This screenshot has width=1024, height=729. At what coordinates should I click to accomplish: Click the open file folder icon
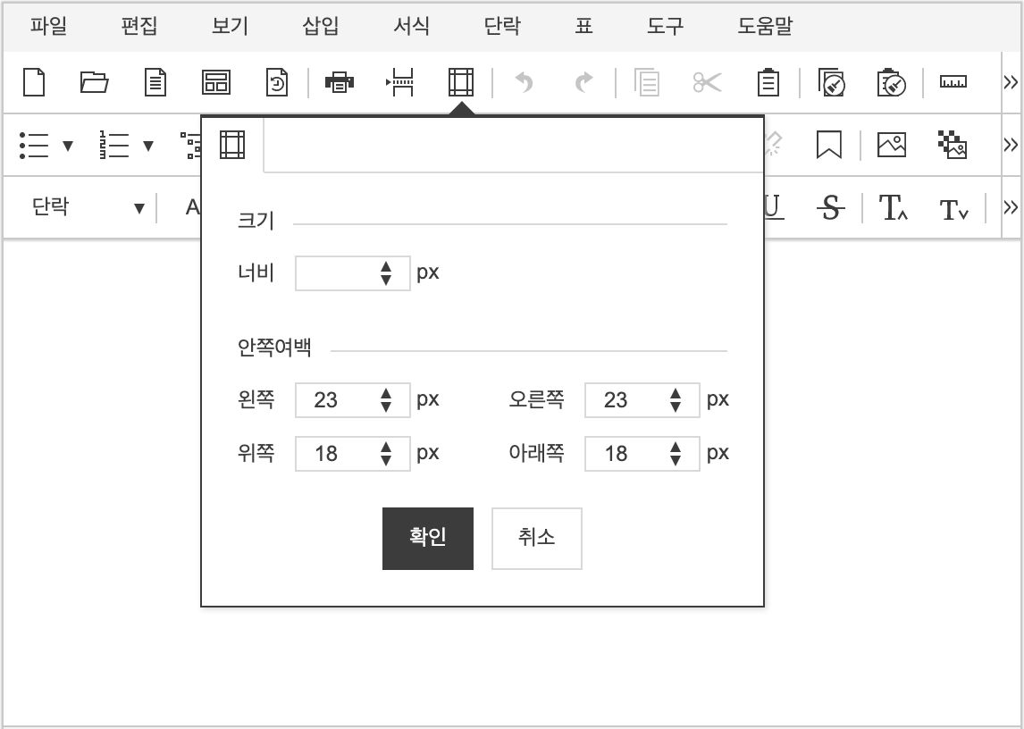94,83
